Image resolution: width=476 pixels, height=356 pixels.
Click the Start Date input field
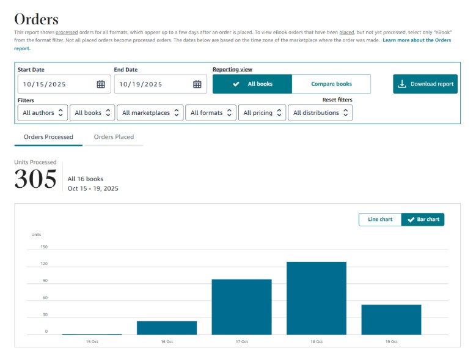click(55, 84)
